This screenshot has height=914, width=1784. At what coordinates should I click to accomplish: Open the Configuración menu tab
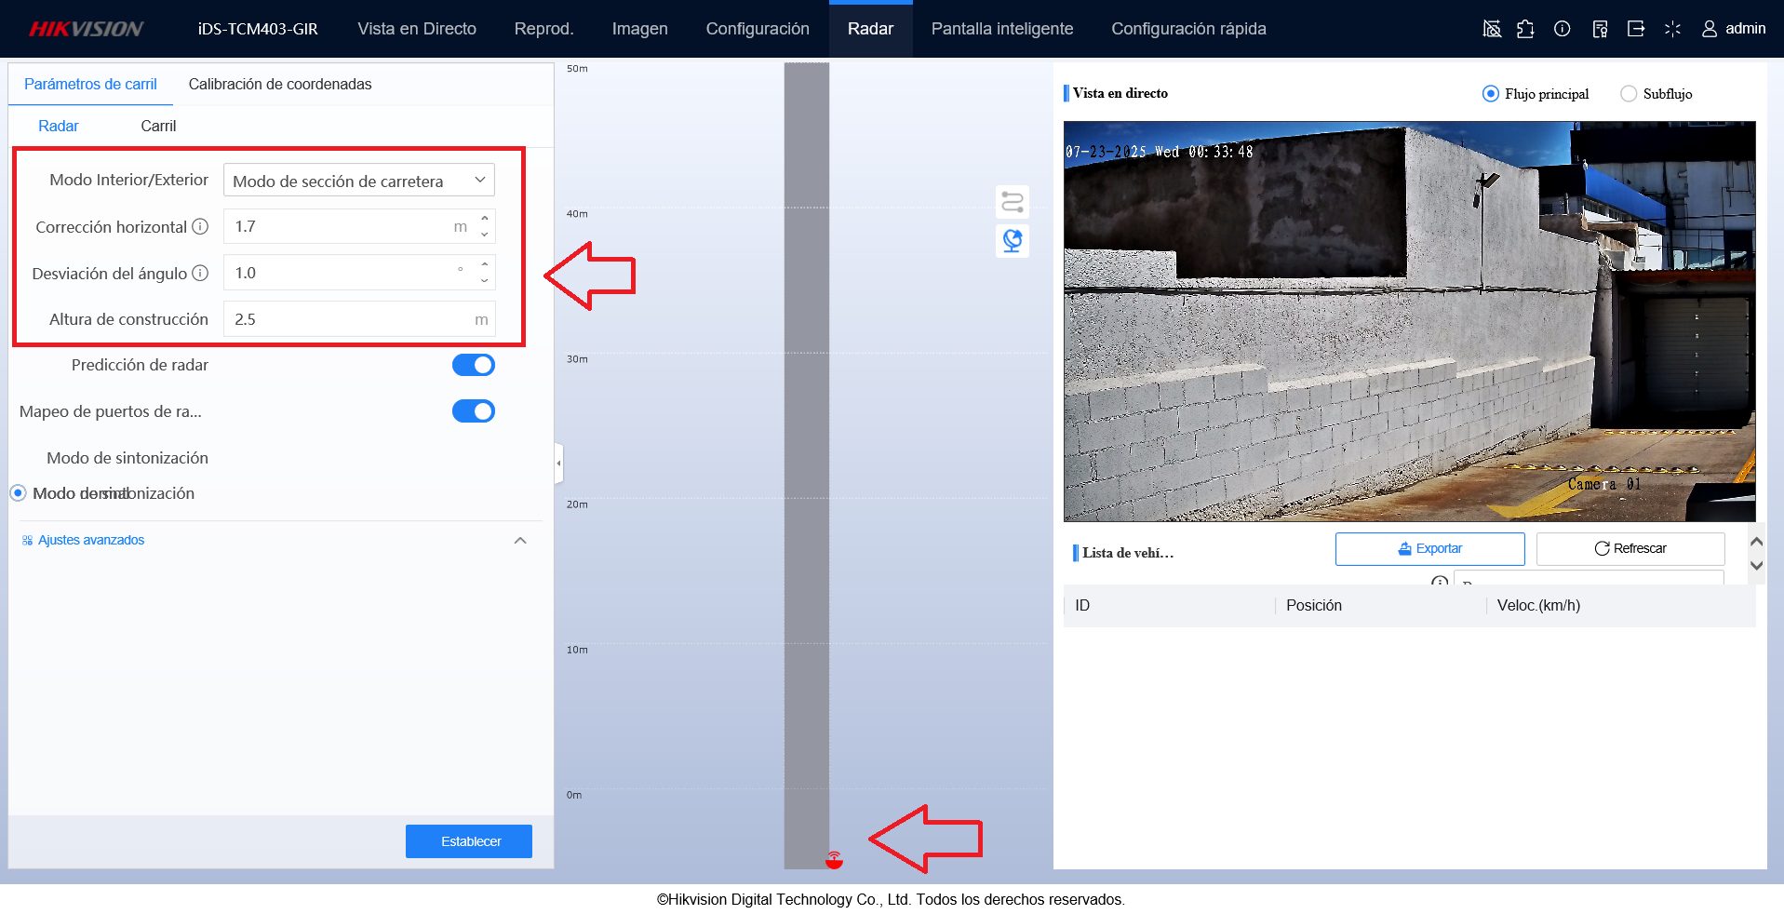pyautogui.click(x=758, y=29)
